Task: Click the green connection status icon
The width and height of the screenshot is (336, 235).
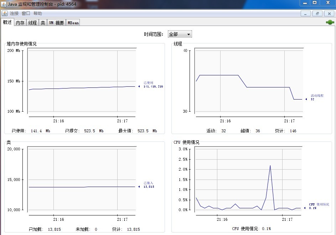Action: pyautogui.click(x=330, y=22)
